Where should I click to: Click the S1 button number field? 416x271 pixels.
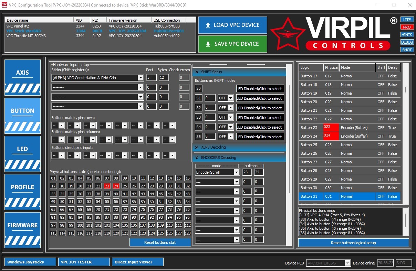(210, 98)
